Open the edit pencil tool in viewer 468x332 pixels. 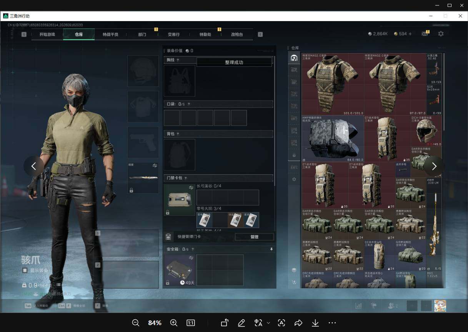tap(241, 323)
